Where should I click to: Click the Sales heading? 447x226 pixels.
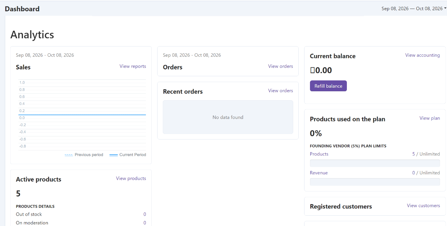click(x=23, y=67)
